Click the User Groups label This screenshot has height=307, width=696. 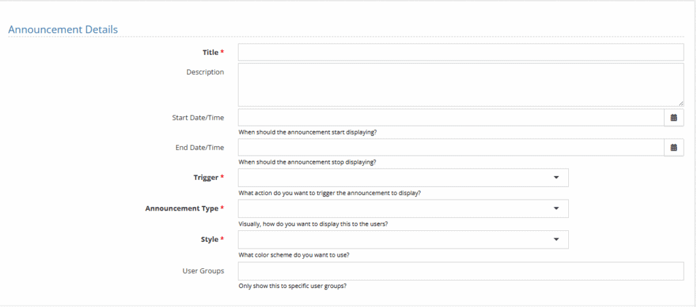click(203, 270)
